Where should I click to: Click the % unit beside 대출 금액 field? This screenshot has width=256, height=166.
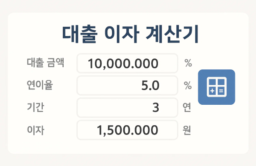[188, 63]
